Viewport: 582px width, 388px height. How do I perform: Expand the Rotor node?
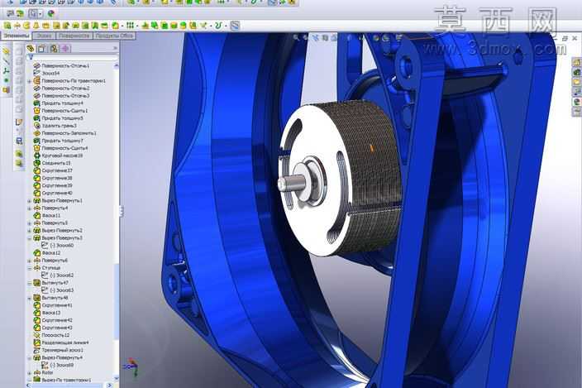(x=30, y=372)
